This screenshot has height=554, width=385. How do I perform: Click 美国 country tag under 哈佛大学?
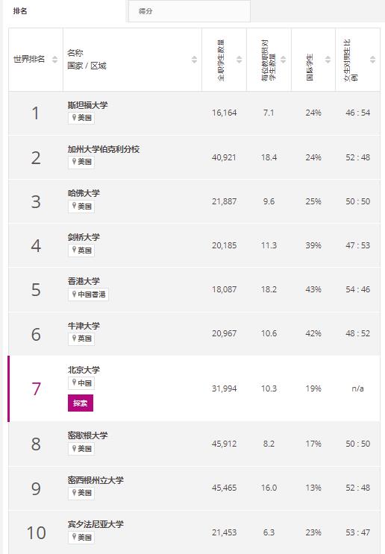(81, 206)
